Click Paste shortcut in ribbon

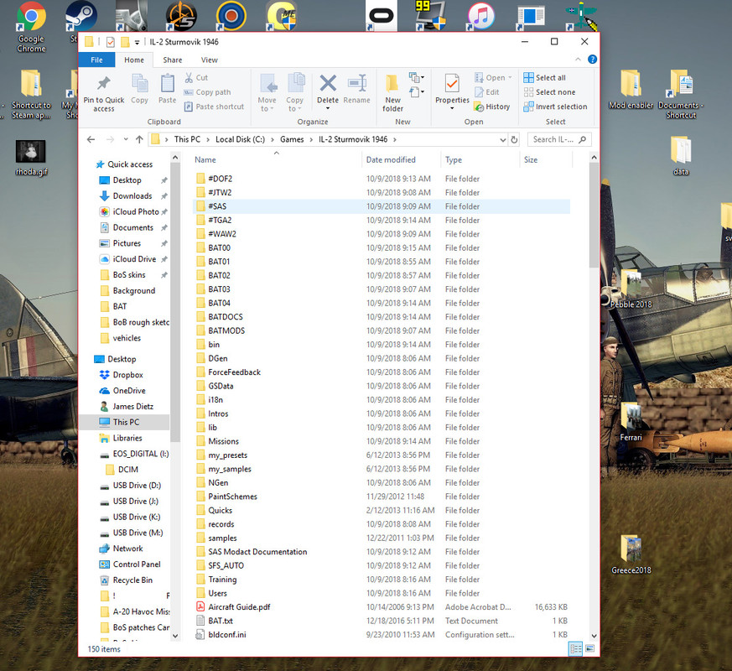(215, 107)
